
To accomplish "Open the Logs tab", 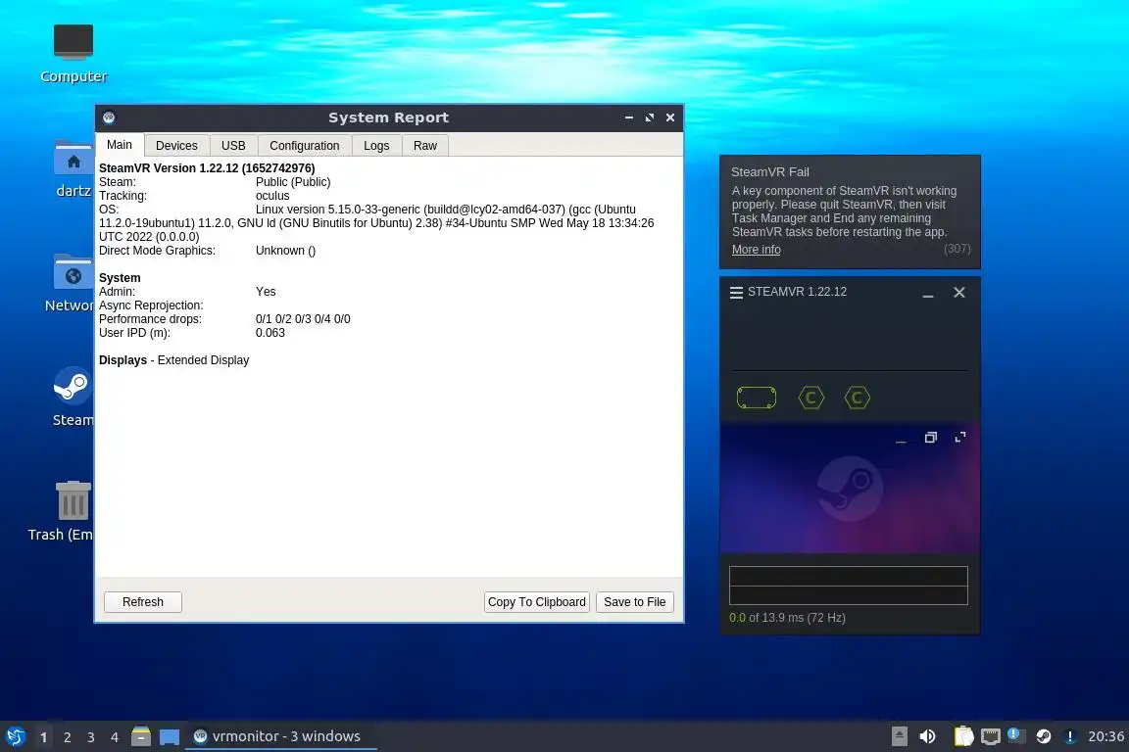I will click(x=376, y=145).
